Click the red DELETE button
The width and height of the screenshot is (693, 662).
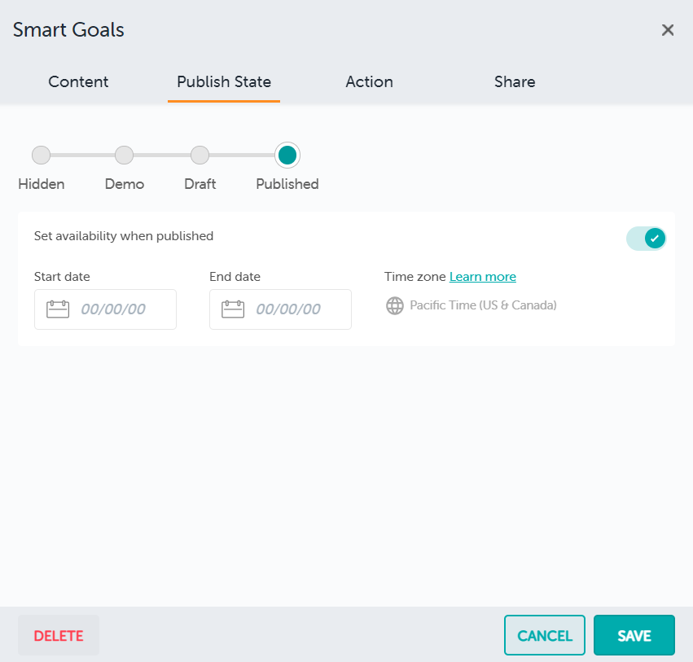coord(59,635)
